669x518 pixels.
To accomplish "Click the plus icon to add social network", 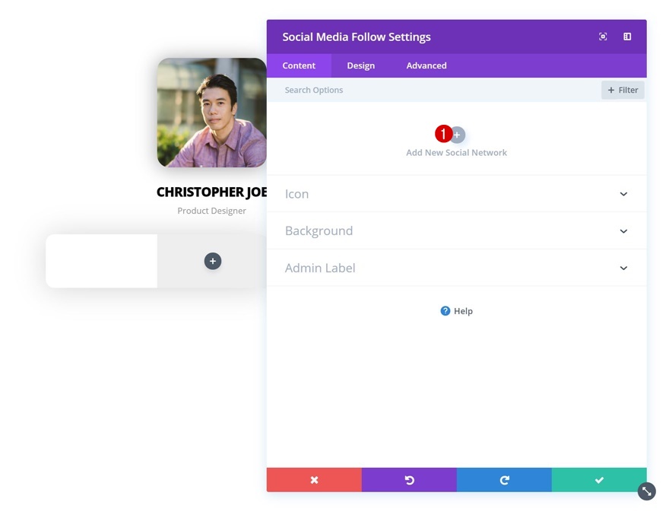I will pos(457,135).
